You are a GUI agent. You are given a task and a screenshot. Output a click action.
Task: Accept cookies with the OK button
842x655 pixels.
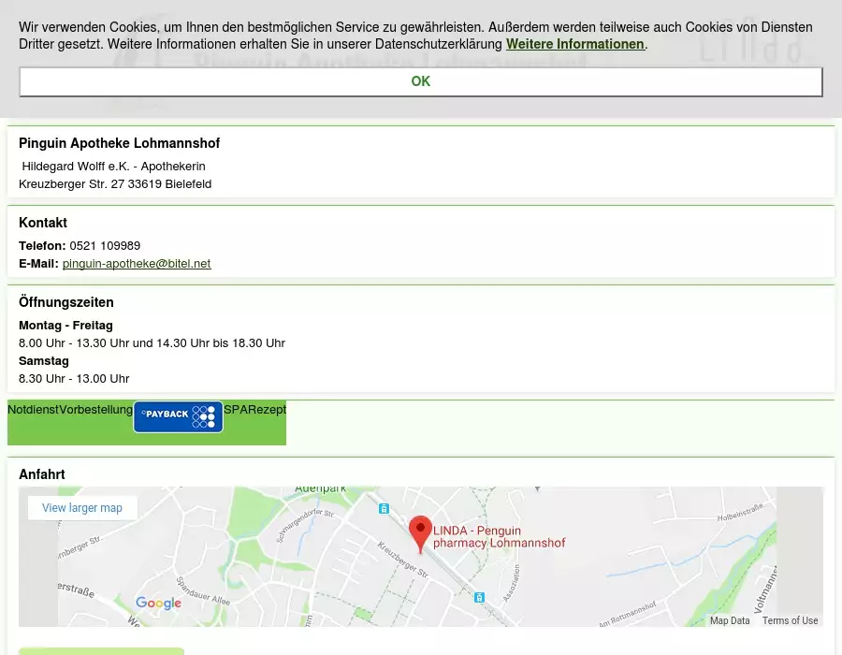point(420,81)
